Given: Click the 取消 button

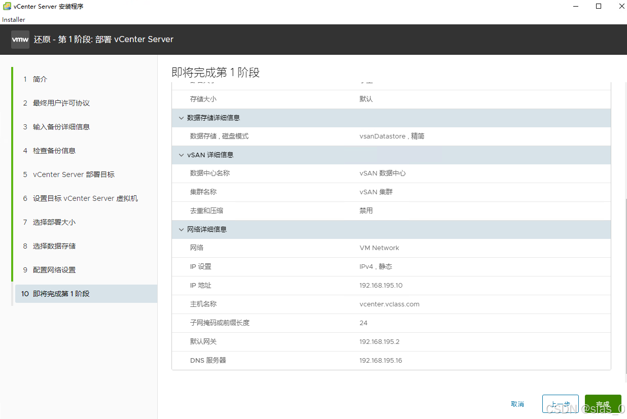Looking at the screenshot, I should coord(517,404).
